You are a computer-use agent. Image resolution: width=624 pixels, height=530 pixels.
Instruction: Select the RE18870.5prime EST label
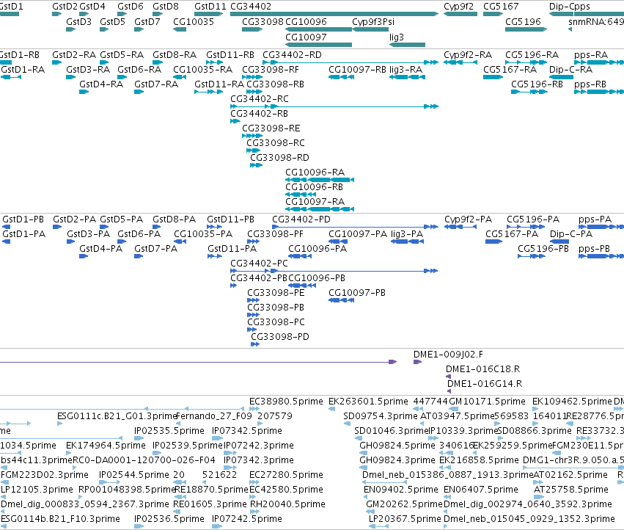tap(211, 490)
